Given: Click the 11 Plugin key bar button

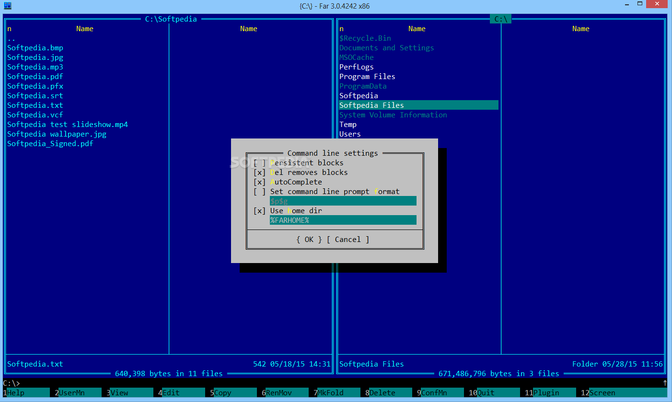Looking at the screenshot, I should pyautogui.click(x=550, y=393).
